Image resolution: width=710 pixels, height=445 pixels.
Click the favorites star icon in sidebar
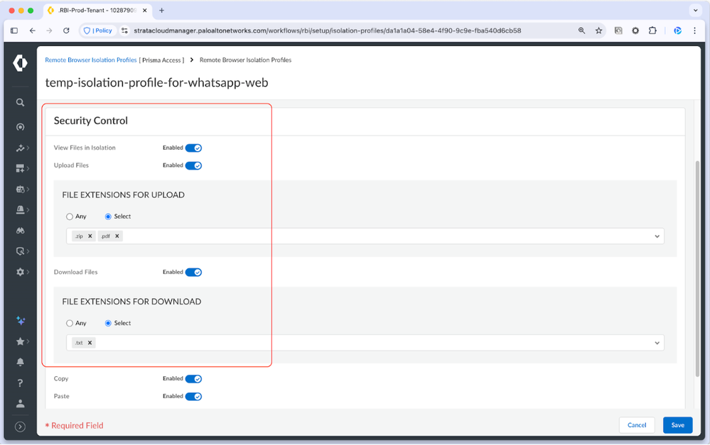[x=20, y=341]
